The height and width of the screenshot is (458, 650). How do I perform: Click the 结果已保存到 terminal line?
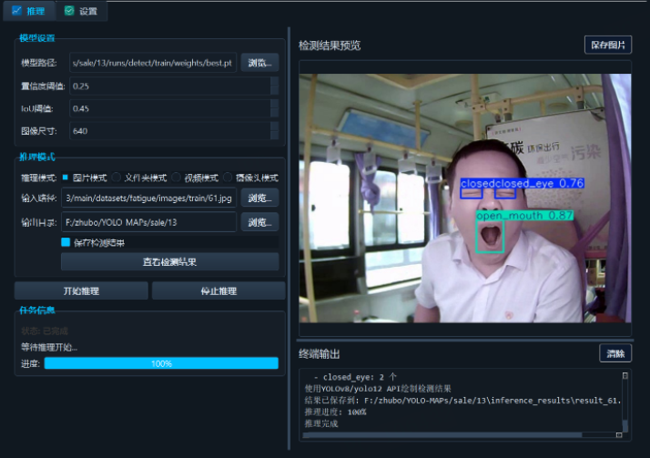coord(462,401)
